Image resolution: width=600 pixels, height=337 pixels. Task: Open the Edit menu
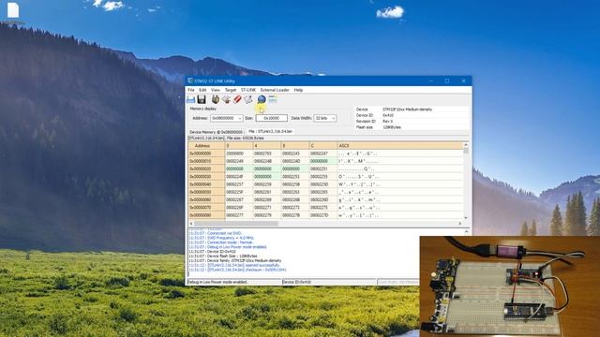[x=202, y=90]
